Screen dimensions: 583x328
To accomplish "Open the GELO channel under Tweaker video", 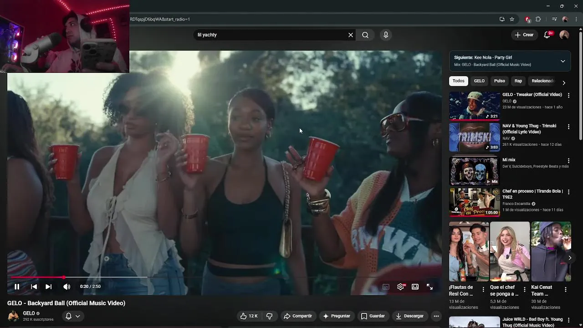I will tap(507, 101).
